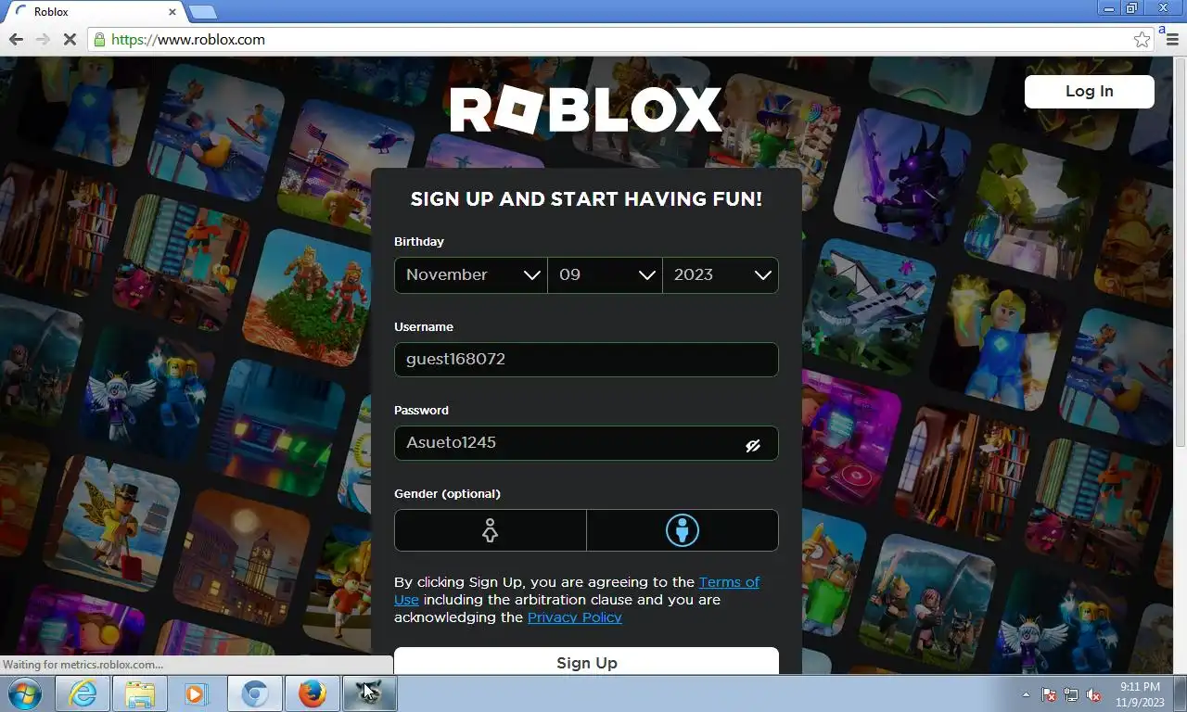Viewport: 1187px width, 712px height.
Task: Go back to the previous page
Action: (16, 39)
